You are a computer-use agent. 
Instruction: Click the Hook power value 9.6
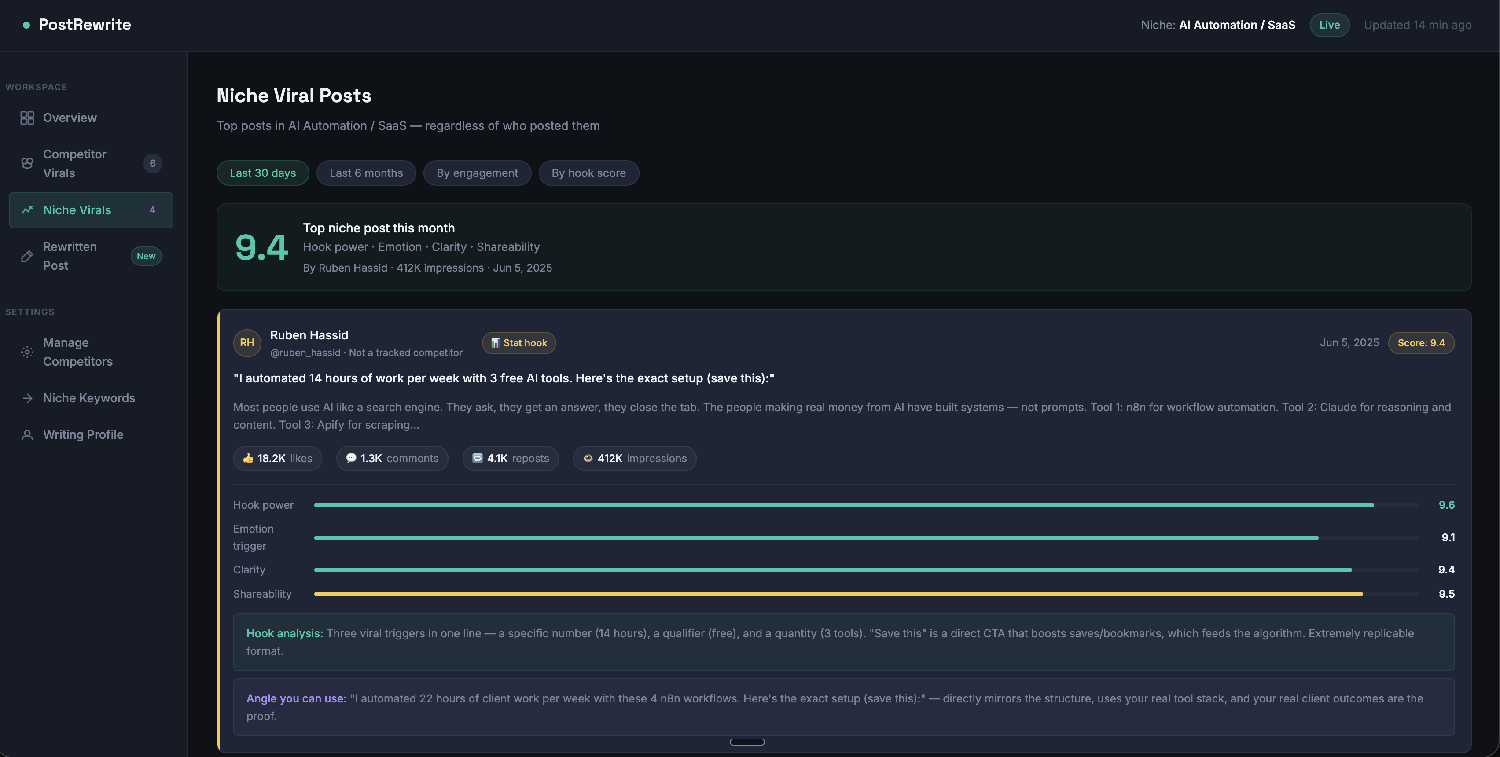point(1446,505)
